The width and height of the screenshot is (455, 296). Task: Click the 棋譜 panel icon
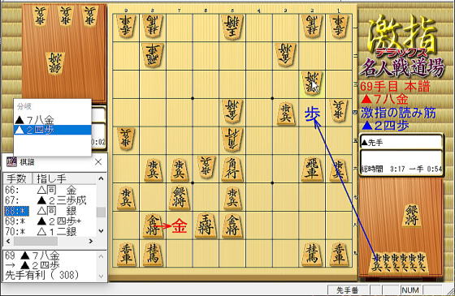(x=11, y=161)
